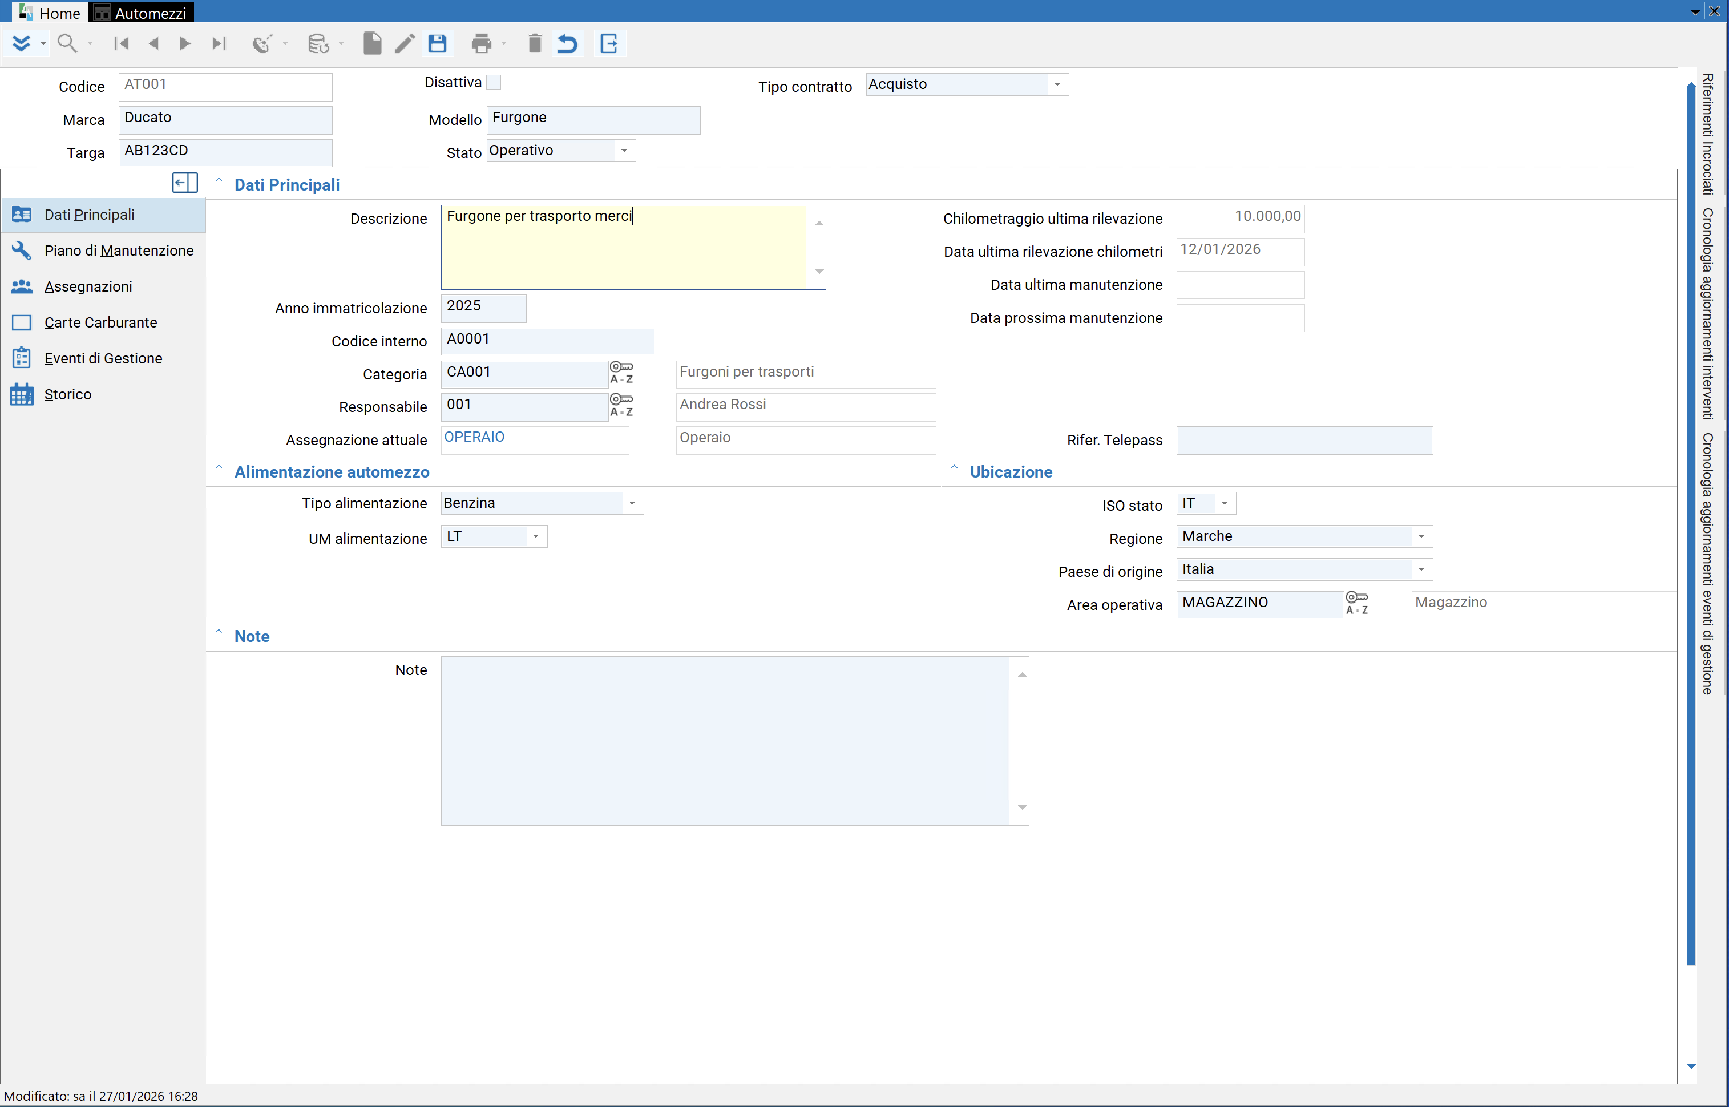Open the UM alimentazione dropdown
This screenshot has height=1107, width=1729.
pyautogui.click(x=535, y=536)
